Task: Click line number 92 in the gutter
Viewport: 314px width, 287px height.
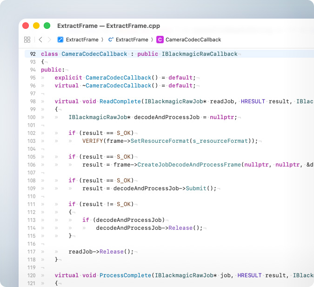Action: (33, 54)
